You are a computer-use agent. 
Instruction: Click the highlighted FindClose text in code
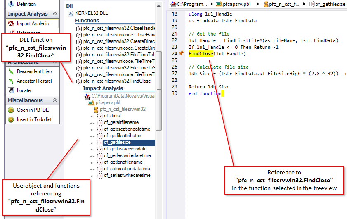(x=201, y=54)
